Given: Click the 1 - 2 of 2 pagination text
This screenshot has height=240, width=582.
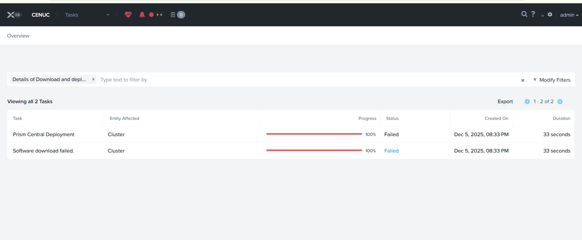Looking at the screenshot, I should point(543,101).
